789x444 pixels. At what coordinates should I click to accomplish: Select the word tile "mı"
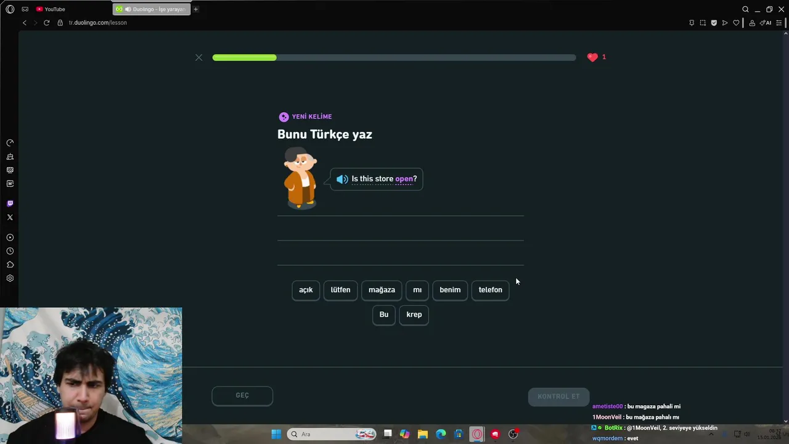417,290
